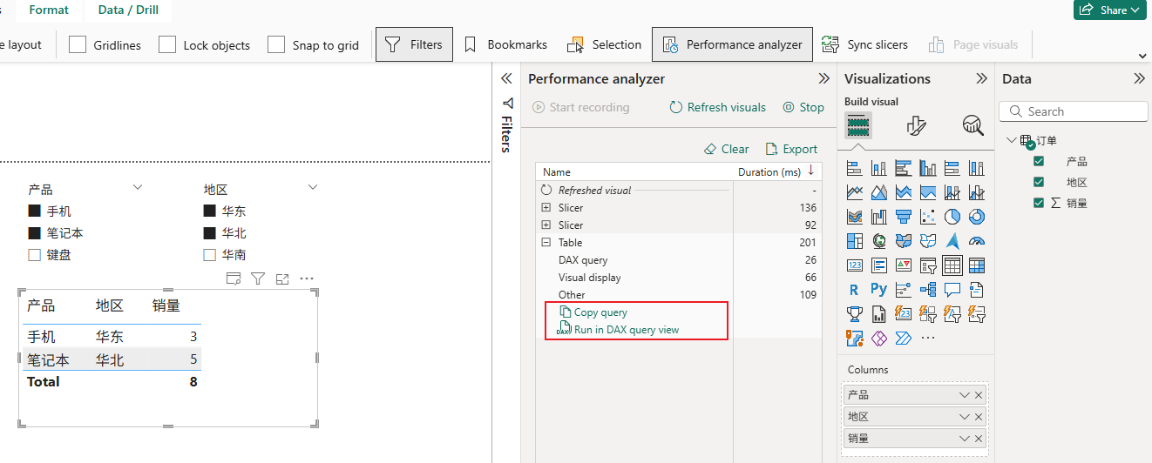The image size is (1152, 463).
Task: Select the donut chart visualization
Action: coord(977,217)
